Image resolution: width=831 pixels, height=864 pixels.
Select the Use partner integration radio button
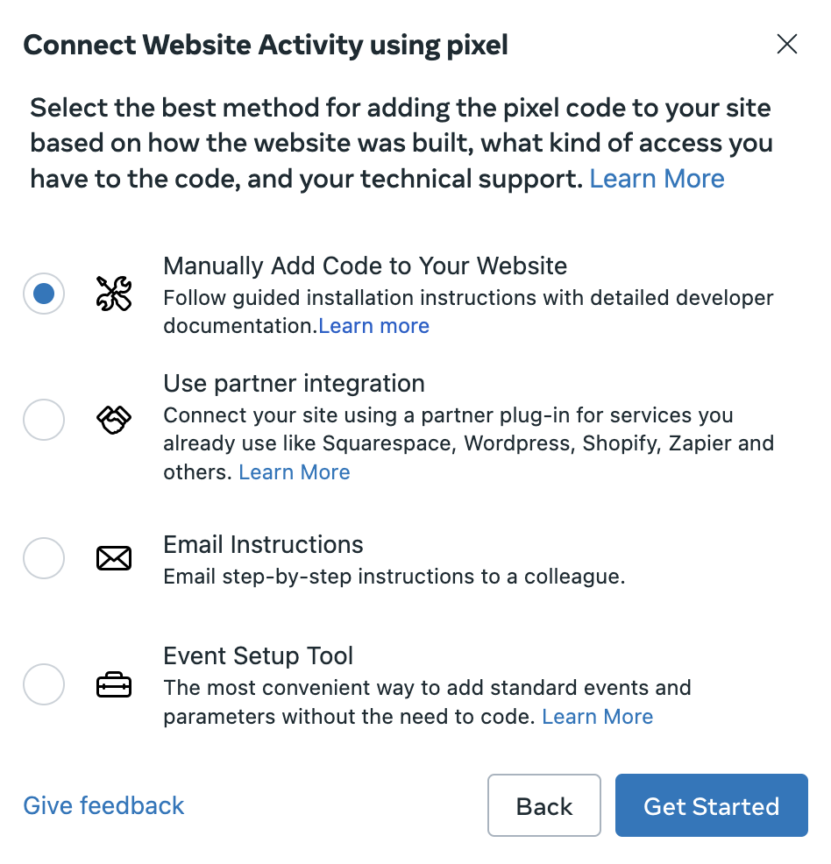[x=43, y=420]
